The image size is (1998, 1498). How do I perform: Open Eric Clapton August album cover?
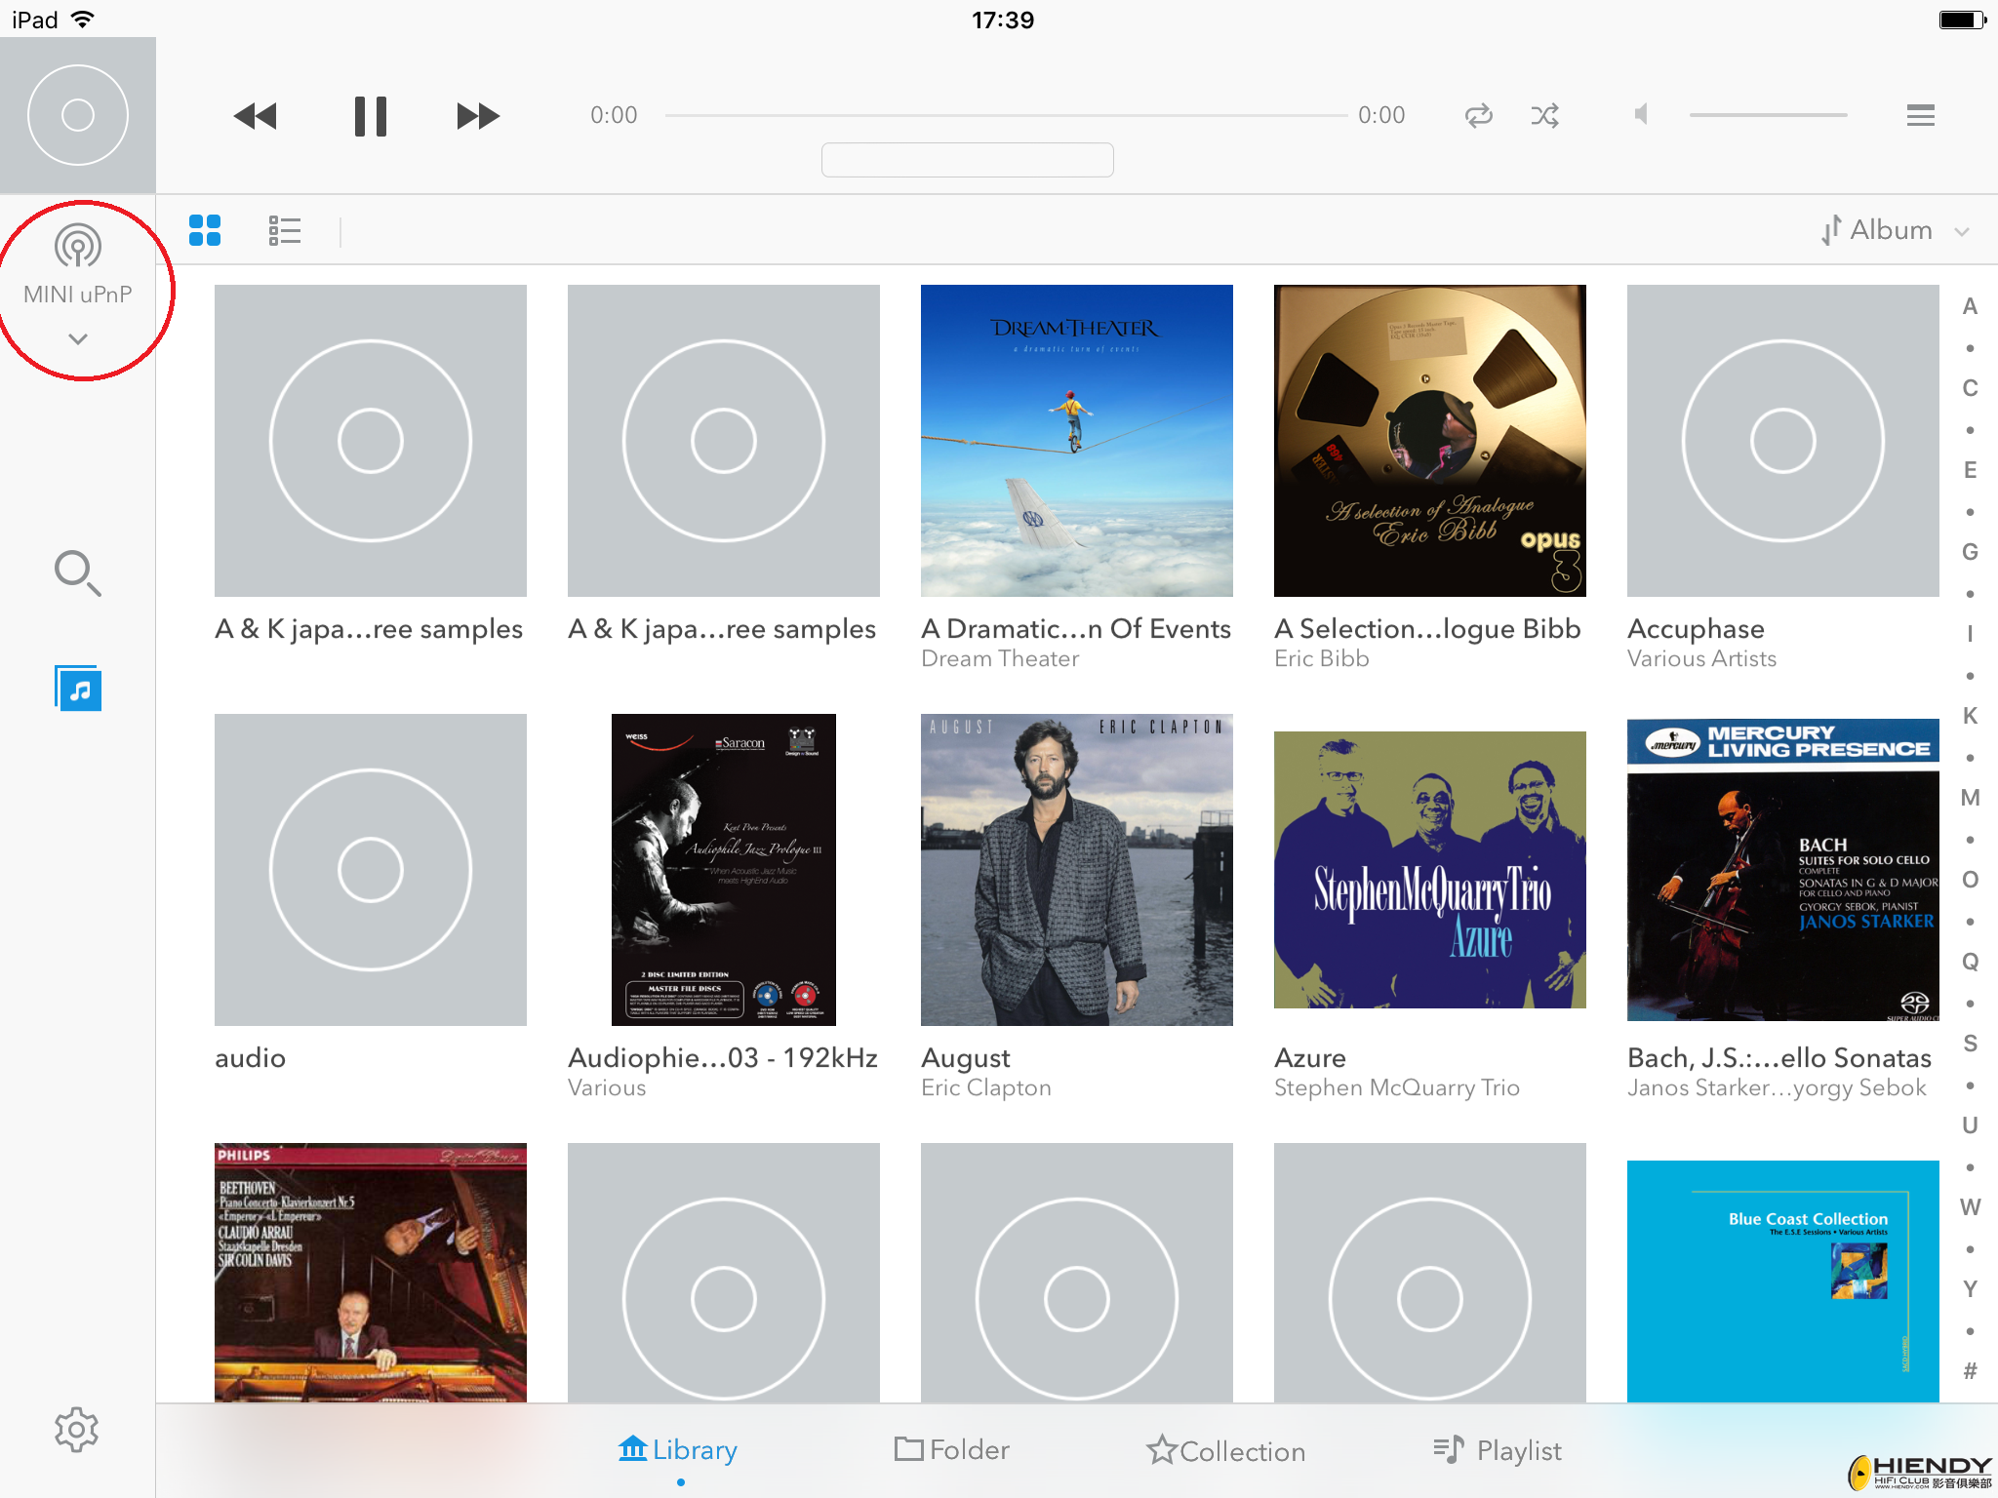click(x=1077, y=870)
